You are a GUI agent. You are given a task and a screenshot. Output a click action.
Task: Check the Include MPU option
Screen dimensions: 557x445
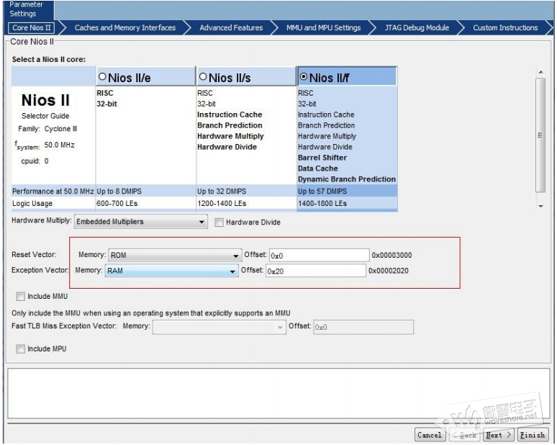coord(20,349)
